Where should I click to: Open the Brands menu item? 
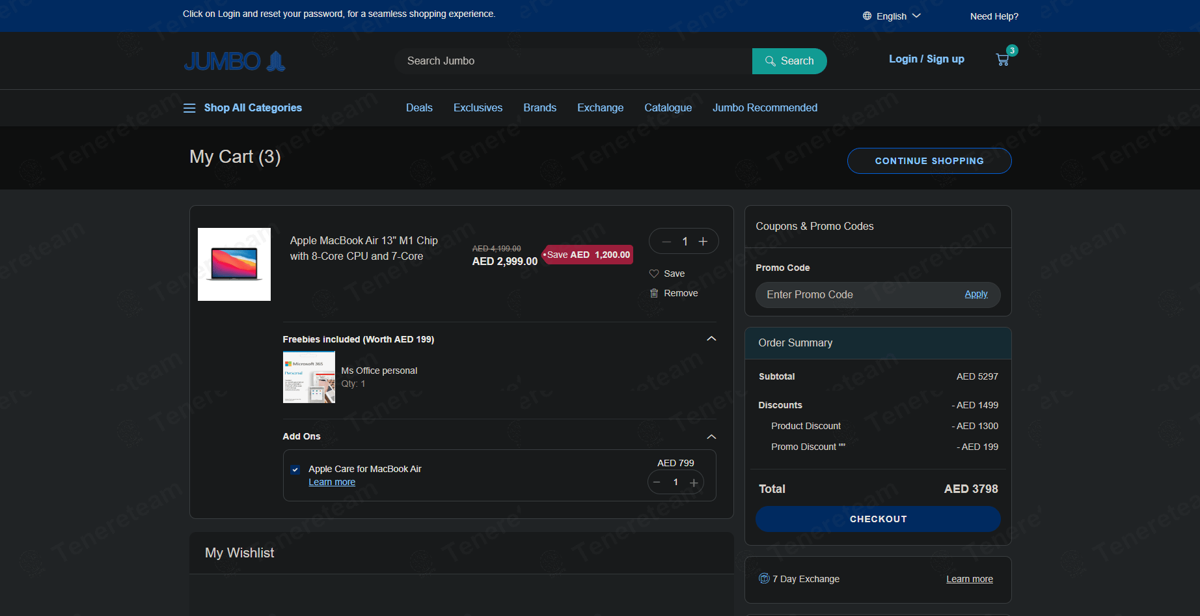pos(539,108)
